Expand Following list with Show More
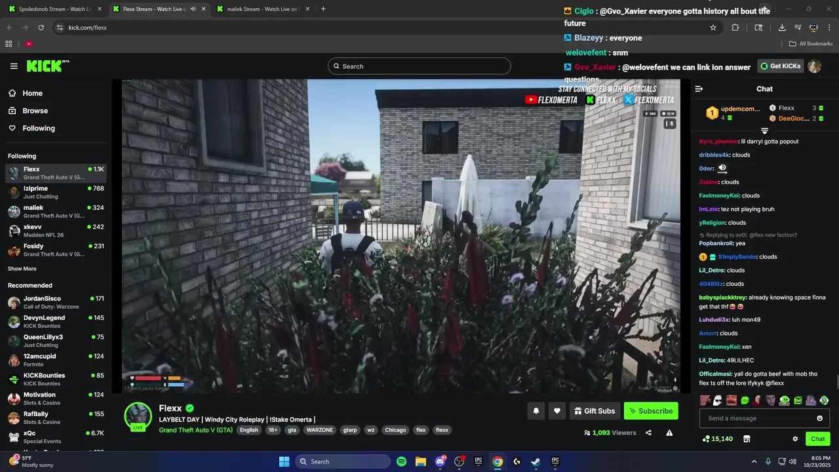 point(22,269)
